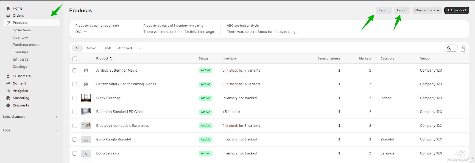Viewport: 475px width, 163px height.
Task: Click the Marketing target icon
Action: click(x=8, y=98)
